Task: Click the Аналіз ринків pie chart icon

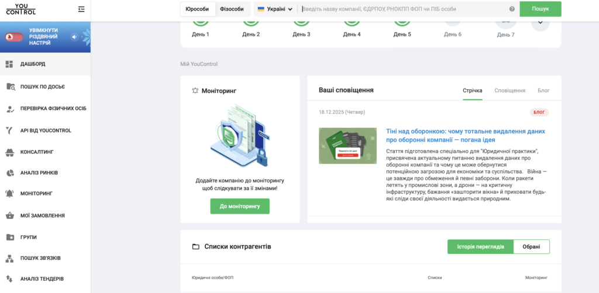Action: (x=9, y=173)
